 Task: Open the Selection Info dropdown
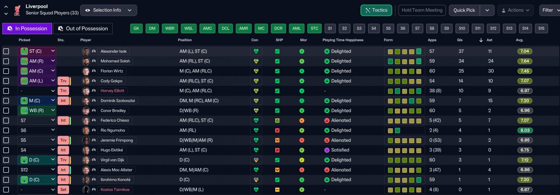tap(108, 10)
